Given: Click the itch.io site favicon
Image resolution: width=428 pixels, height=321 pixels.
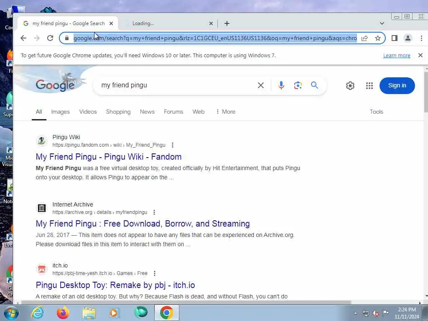Looking at the screenshot, I should 41,270.
